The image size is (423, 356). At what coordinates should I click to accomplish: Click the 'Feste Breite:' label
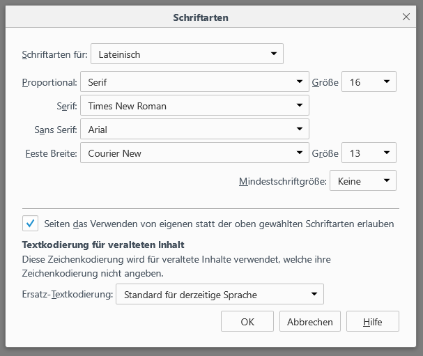click(52, 153)
